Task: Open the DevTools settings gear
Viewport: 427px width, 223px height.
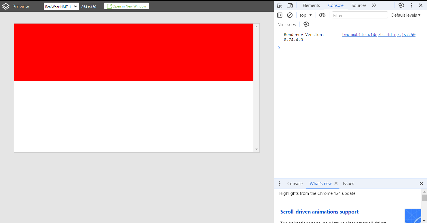Action: 401,5
